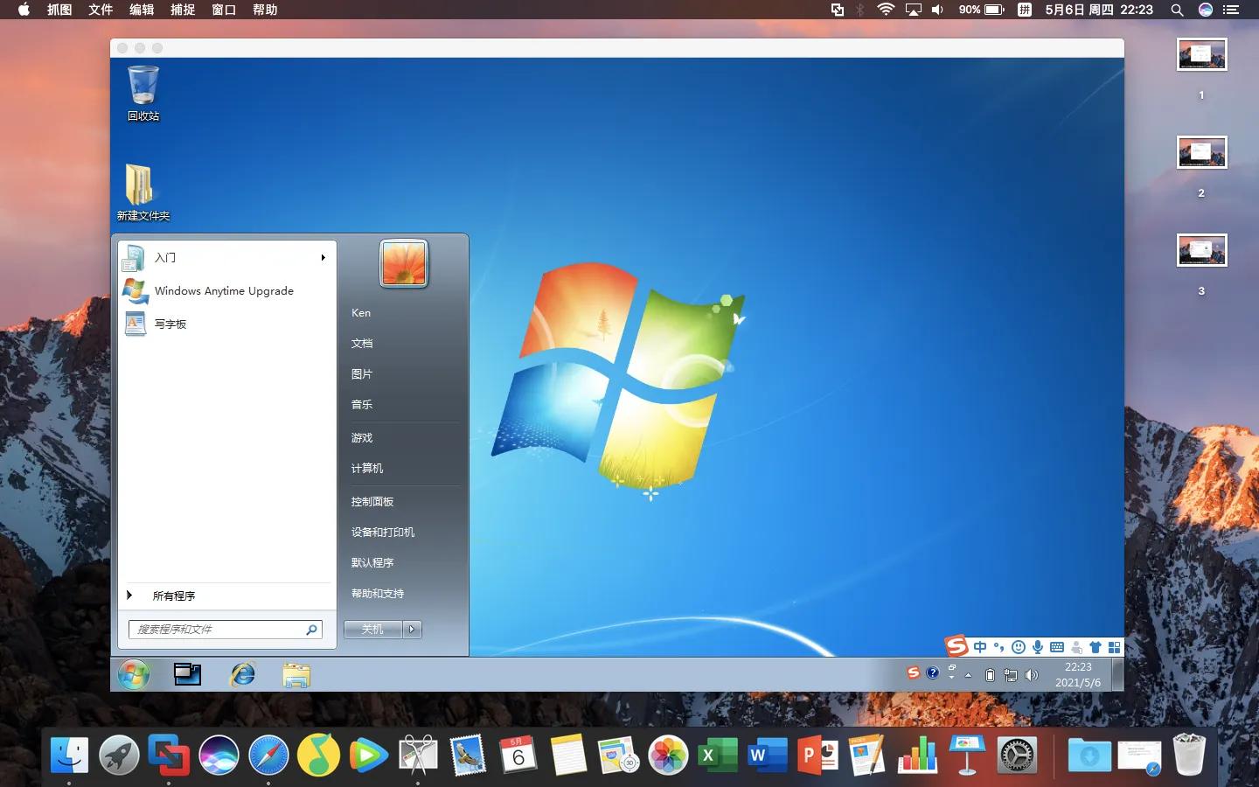Open the Sogou toolbox grid icon

pos(1114,647)
